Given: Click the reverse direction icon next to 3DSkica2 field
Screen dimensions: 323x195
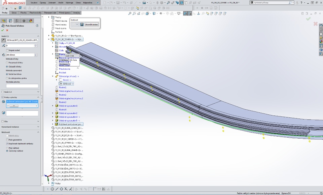Looking at the screenshot, I should pos(3,40).
